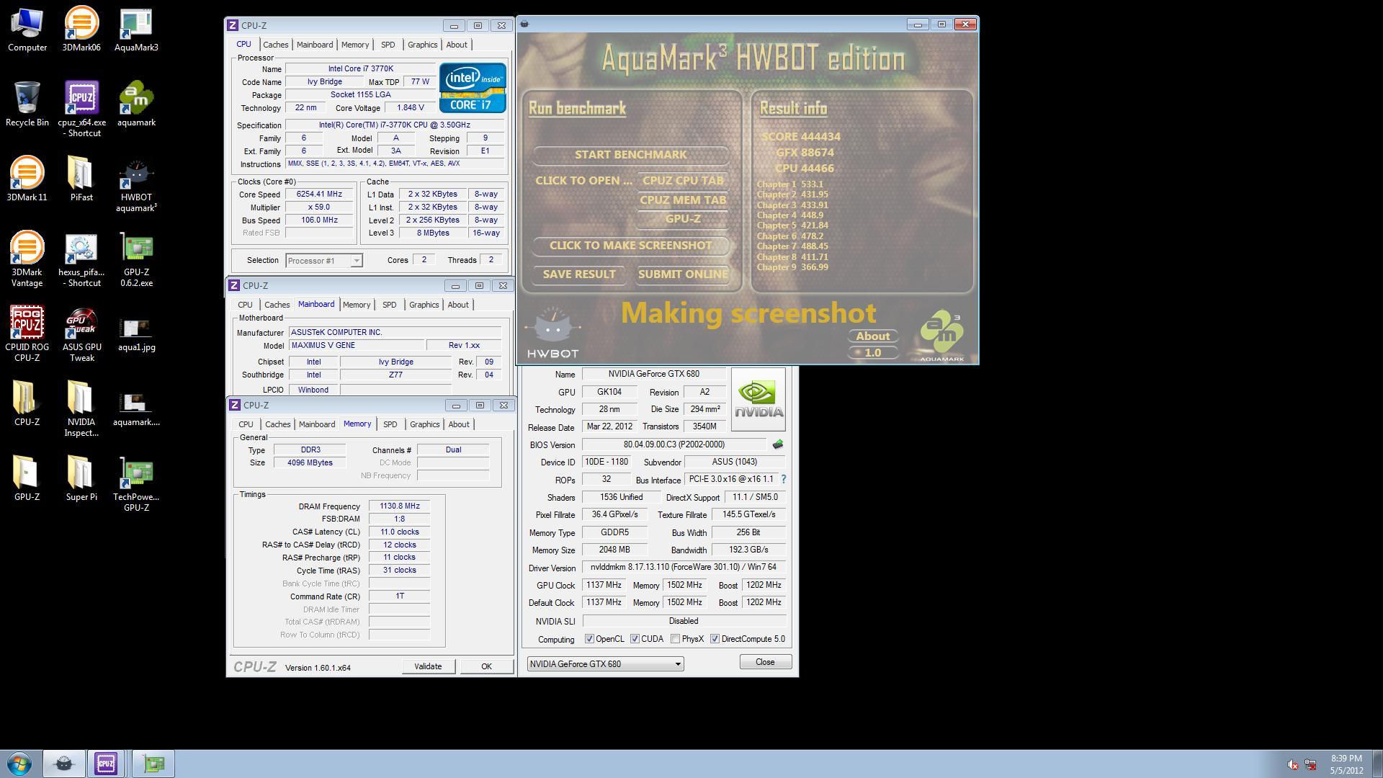This screenshot has height=778, width=1383.
Task: Open the GPU-Z desktop folder
Action: [27, 478]
